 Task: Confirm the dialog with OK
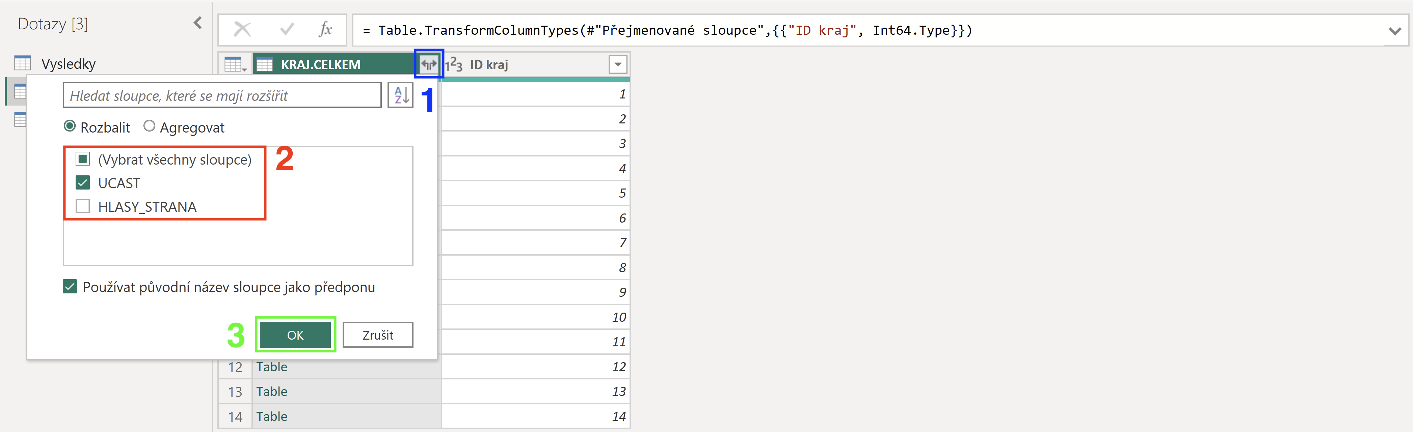pos(295,335)
